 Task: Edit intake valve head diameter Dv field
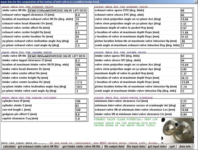click(81, 69)
